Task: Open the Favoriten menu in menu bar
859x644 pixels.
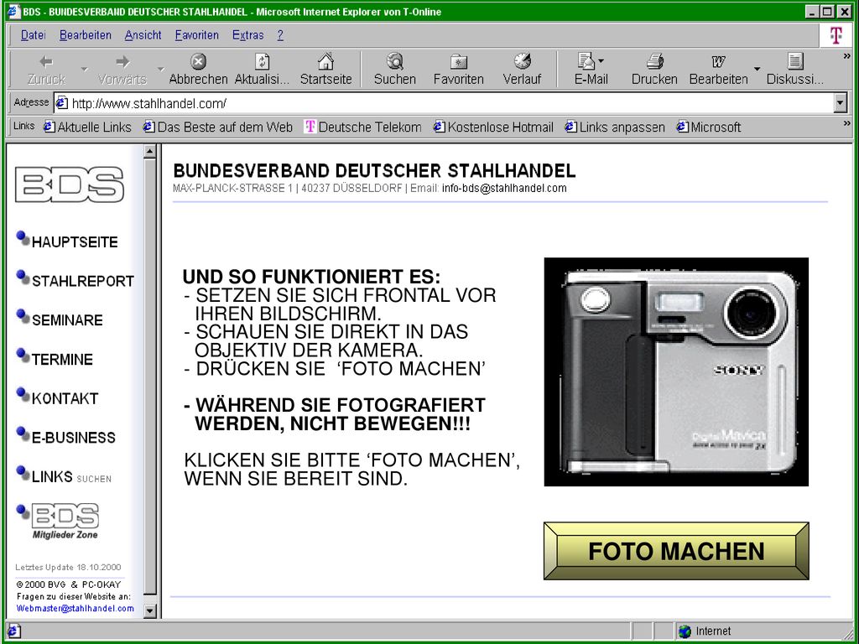Action: (x=196, y=35)
